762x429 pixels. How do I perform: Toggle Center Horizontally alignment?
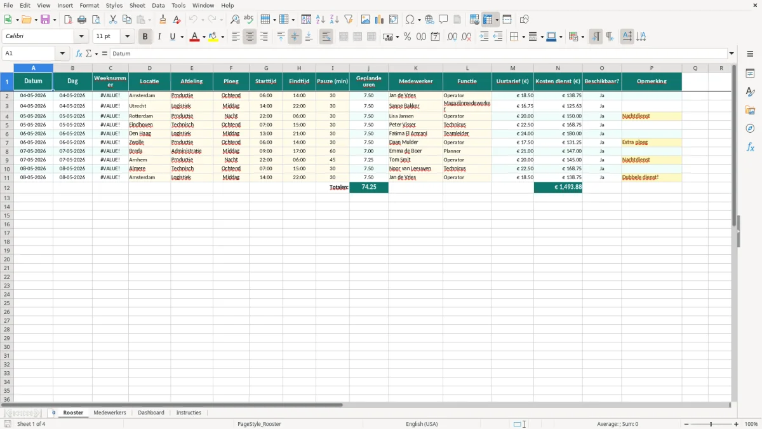pos(250,37)
